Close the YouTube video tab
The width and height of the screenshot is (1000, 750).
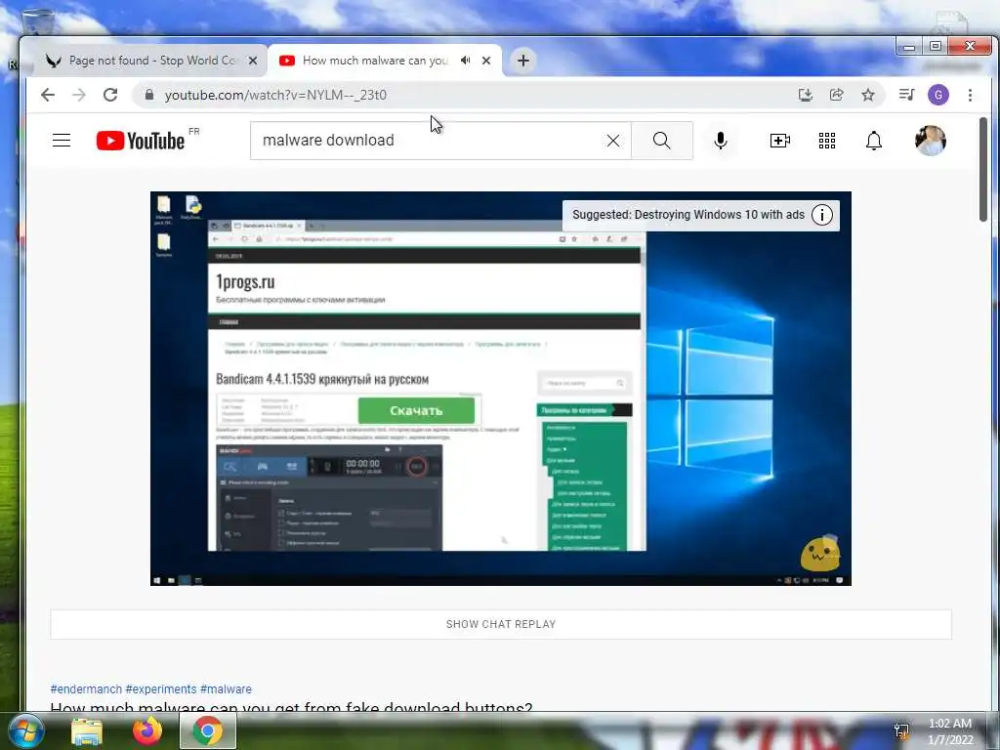[486, 61]
